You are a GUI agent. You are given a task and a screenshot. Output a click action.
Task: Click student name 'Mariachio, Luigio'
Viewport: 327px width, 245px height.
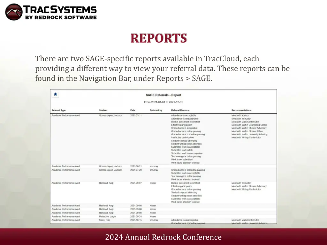click(x=107, y=217)
